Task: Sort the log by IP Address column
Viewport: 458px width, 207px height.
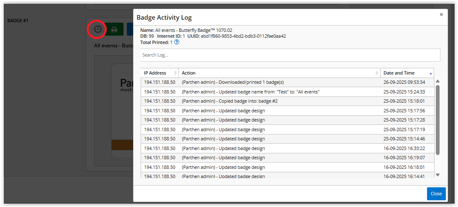Action: [x=160, y=73]
